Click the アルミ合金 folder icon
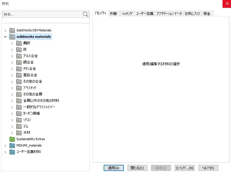This screenshot has height=173, width=231. pos(19,56)
